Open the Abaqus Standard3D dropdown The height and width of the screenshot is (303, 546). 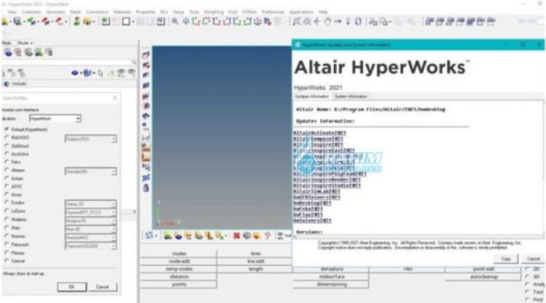[91, 171]
